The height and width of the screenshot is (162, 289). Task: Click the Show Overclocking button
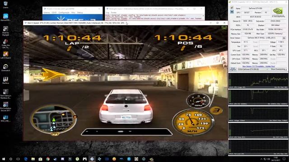[x=278, y=69]
